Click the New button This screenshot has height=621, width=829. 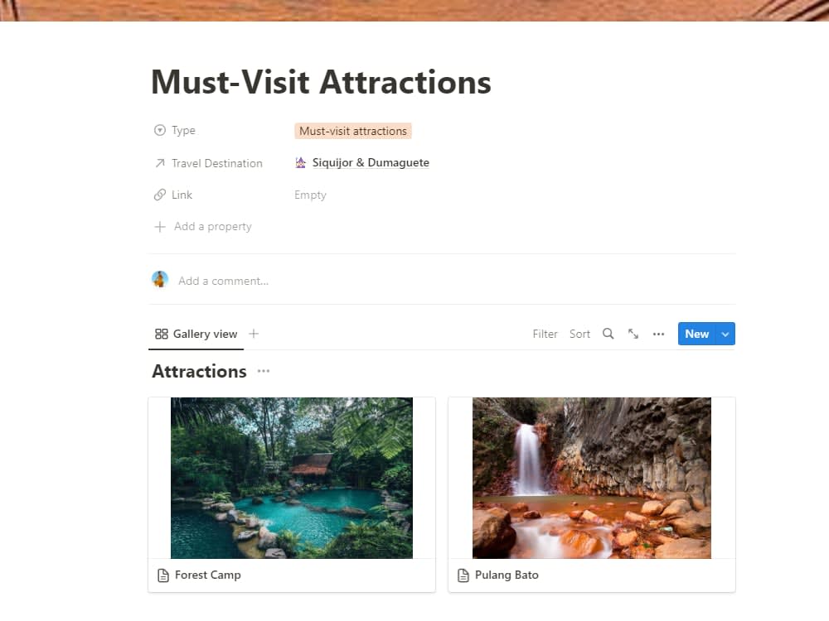697,334
